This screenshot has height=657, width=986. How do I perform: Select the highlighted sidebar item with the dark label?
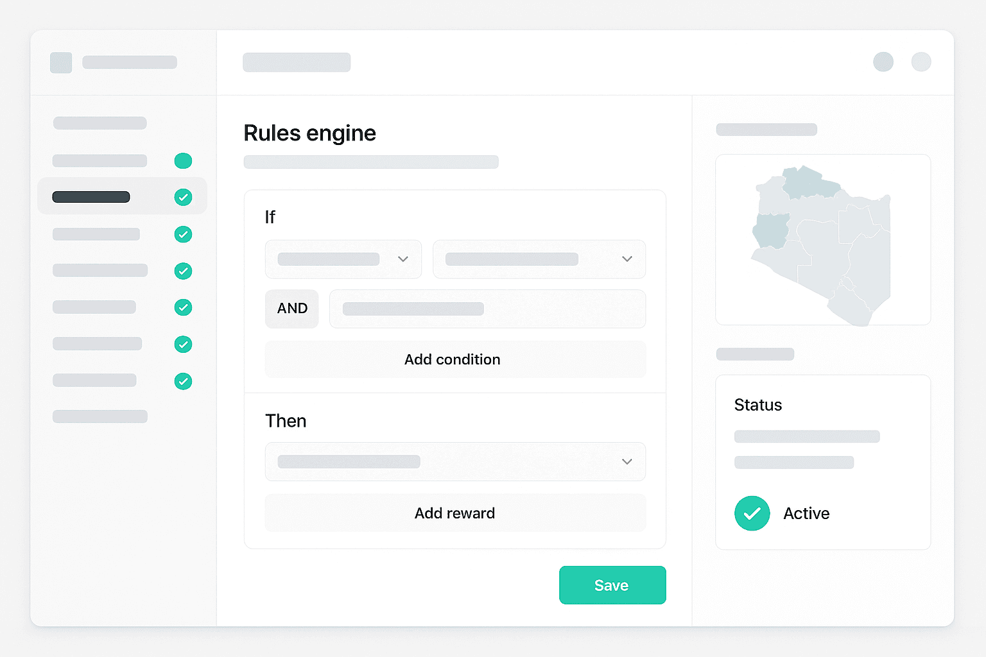(x=91, y=197)
